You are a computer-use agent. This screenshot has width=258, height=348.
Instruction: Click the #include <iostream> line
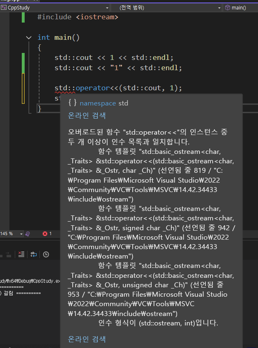78,17
